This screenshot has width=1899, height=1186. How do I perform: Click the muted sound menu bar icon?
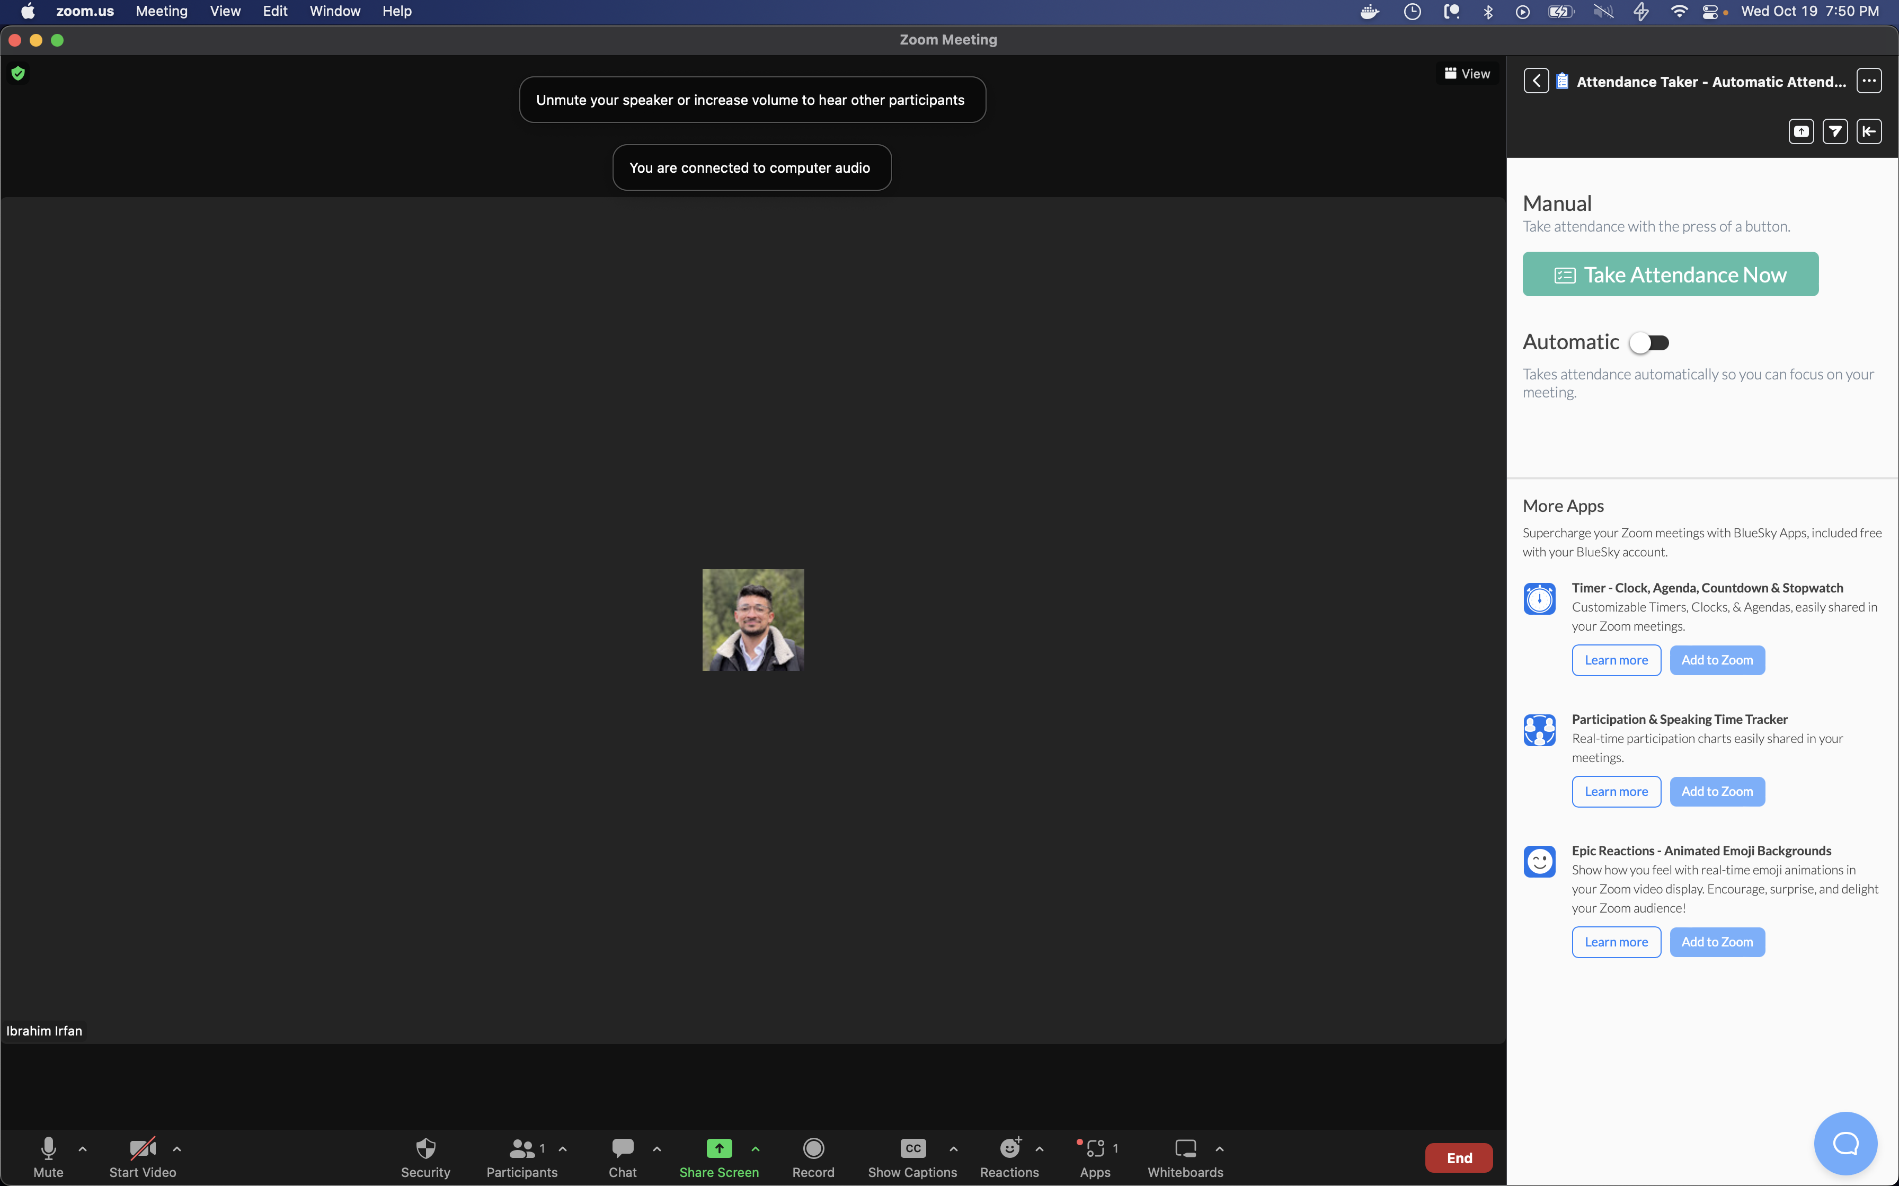click(x=1603, y=11)
